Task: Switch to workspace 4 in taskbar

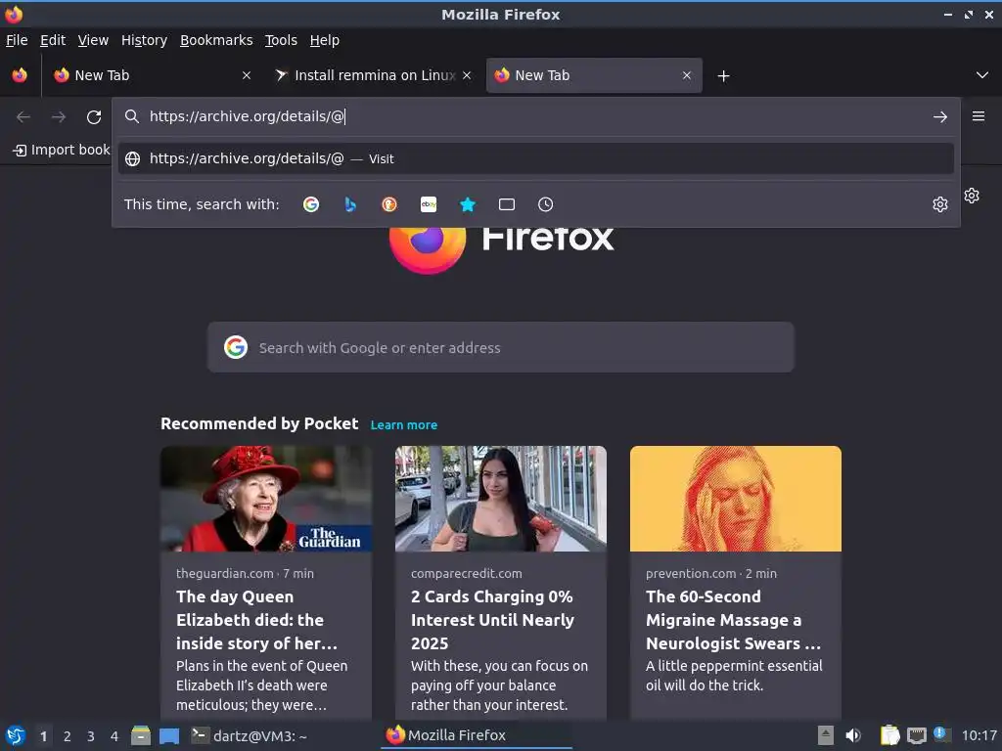Action: pos(114,736)
